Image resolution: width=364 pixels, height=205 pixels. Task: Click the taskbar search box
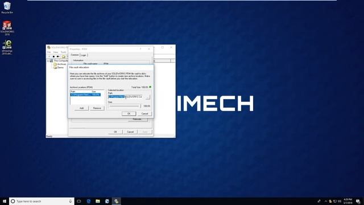tap(42, 201)
